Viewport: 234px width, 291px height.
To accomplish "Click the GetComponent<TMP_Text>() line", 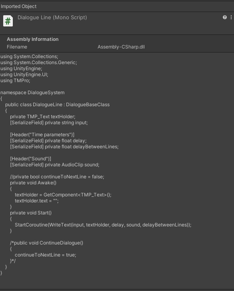I will click(x=63, y=195).
